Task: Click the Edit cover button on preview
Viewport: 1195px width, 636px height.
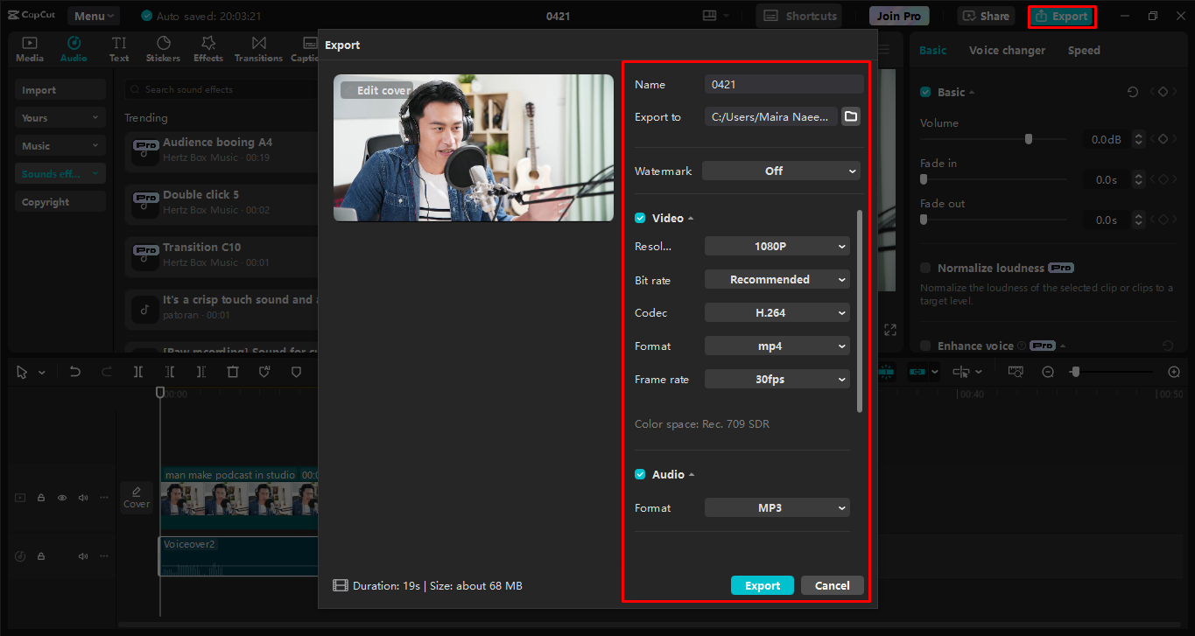Action: (x=377, y=90)
